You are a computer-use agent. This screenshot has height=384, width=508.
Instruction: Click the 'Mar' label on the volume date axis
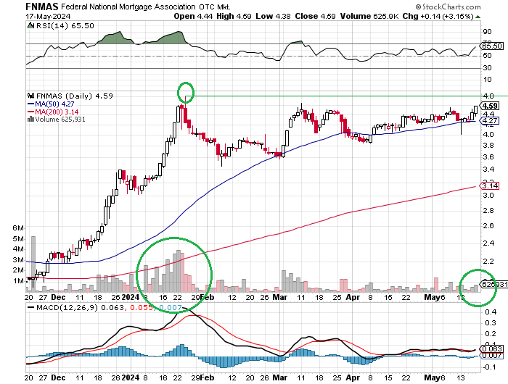[279, 297]
